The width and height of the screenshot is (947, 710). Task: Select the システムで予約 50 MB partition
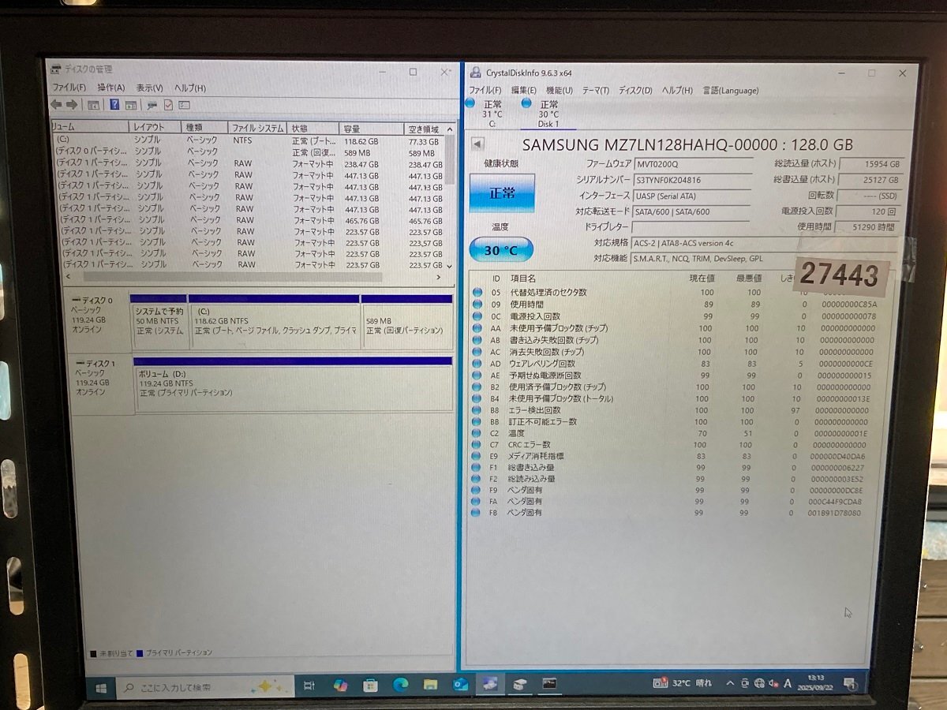tap(159, 322)
